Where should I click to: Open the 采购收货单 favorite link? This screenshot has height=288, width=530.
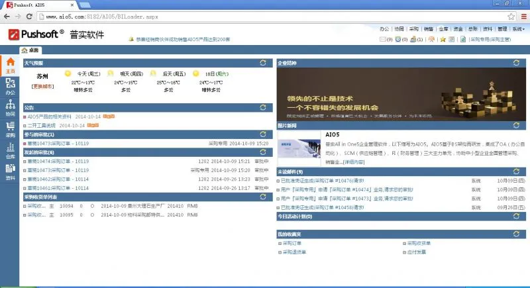pyautogui.click(x=419, y=243)
